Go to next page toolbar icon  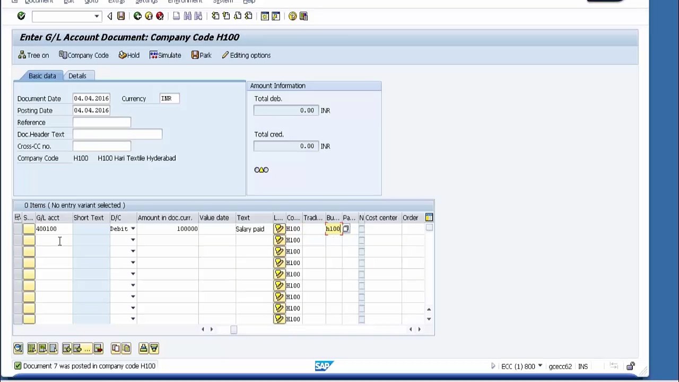[238, 16]
